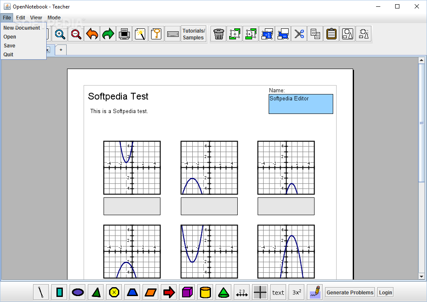Click the blue send-to-back icon with minus
The image size is (427, 302).
[x=283, y=34]
